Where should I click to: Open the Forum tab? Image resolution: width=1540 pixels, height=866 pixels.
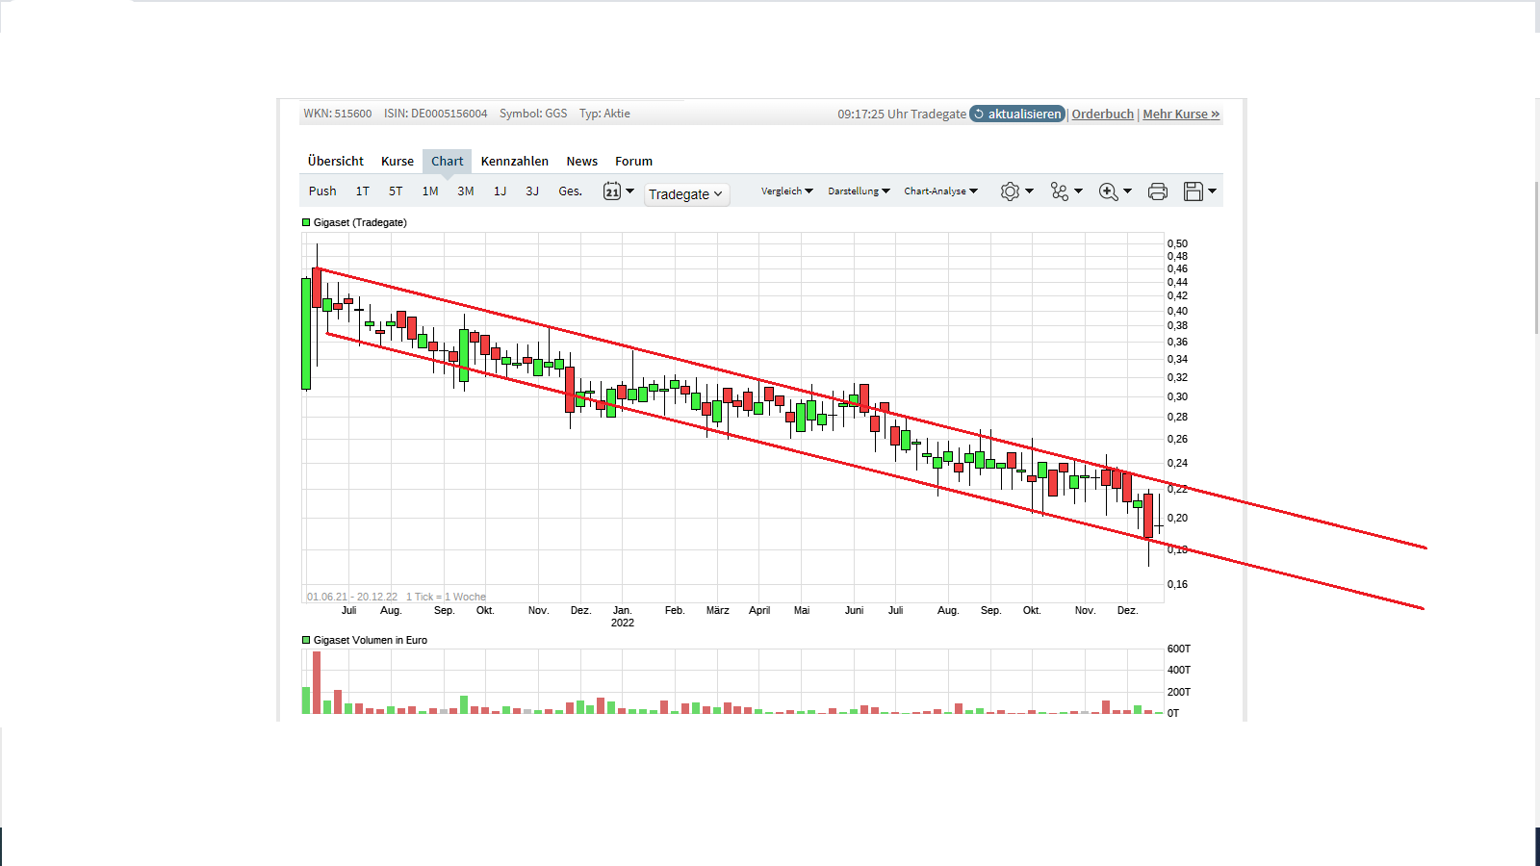point(634,161)
